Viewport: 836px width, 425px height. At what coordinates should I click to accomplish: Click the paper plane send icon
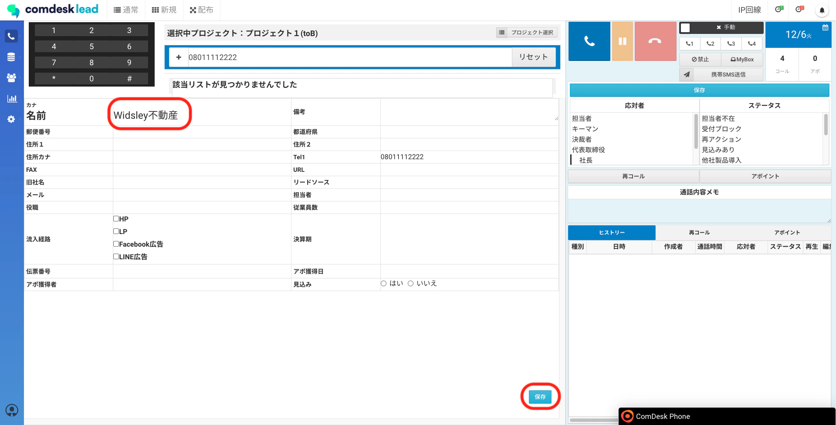coord(687,74)
